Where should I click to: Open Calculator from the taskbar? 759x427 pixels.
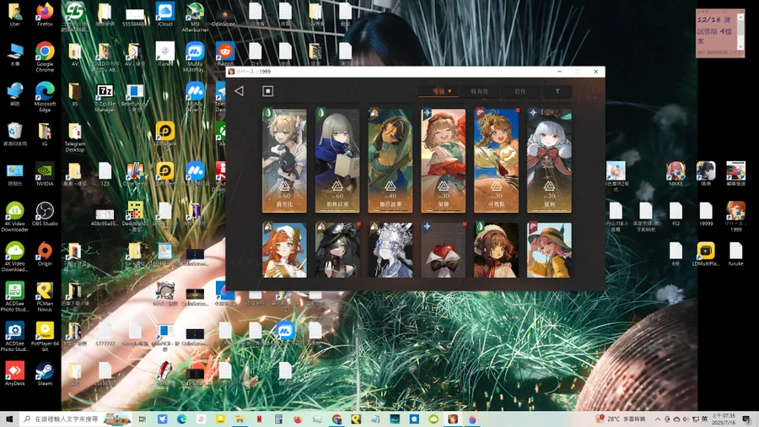click(278, 419)
